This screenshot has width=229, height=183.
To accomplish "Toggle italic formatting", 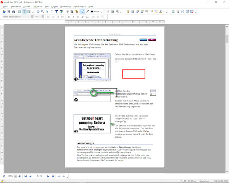I will [x=73, y=17].
